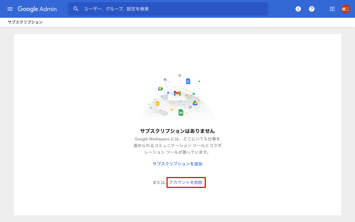Click the Google Admin logo
The height and width of the screenshot is (222, 355).
[x=37, y=9]
